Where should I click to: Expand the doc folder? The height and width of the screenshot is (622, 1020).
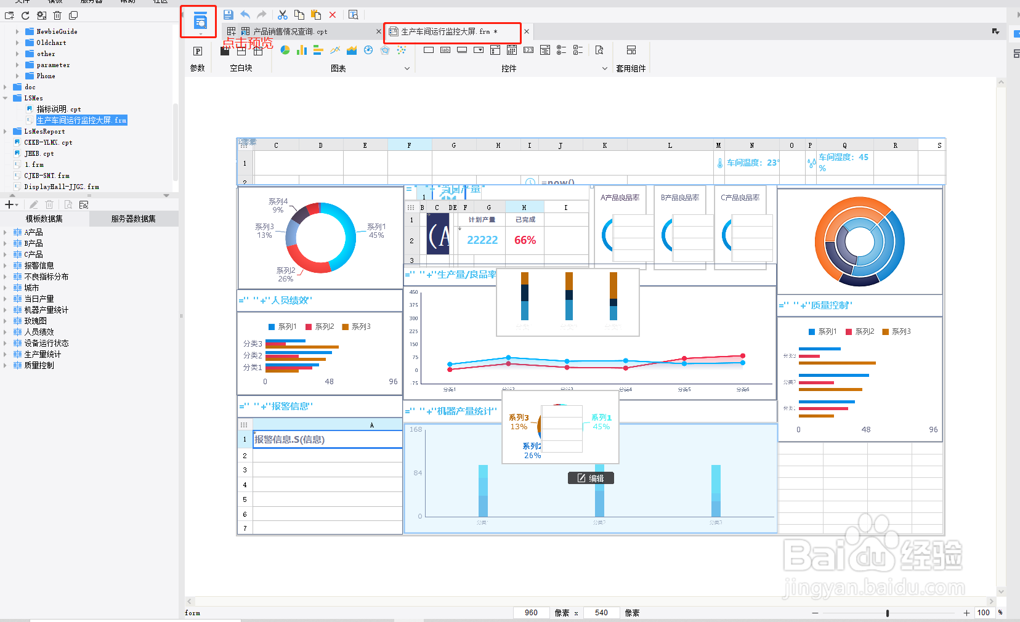[x=6, y=87]
